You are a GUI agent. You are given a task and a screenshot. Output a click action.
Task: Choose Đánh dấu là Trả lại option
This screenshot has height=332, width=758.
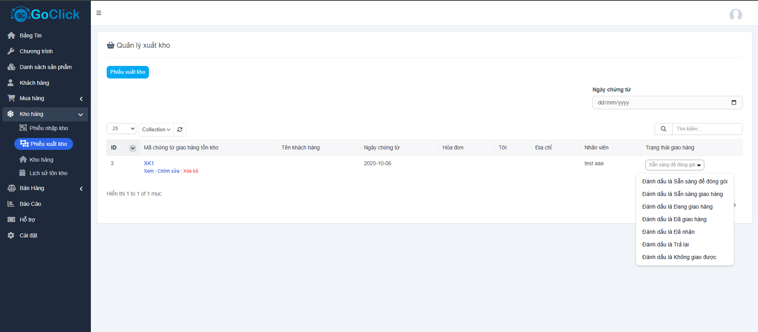click(x=665, y=244)
